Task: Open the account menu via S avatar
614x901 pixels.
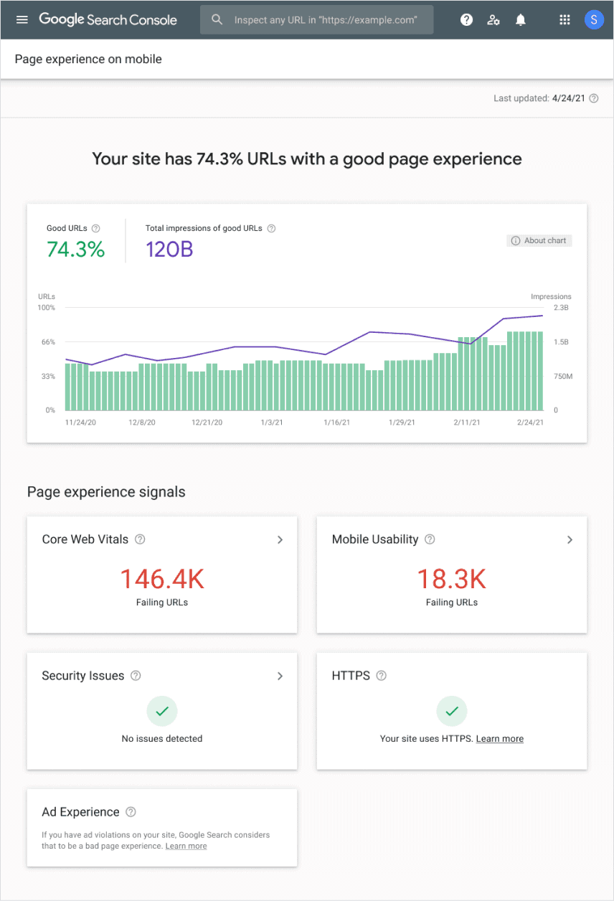Action: [594, 19]
